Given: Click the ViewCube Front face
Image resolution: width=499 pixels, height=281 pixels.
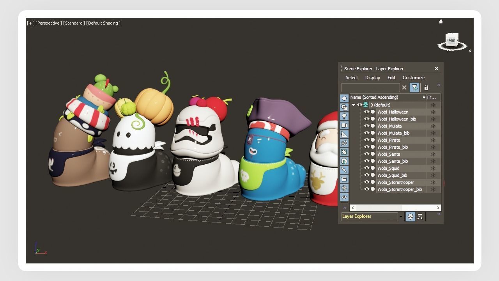Looking at the screenshot, I should pyautogui.click(x=451, y=41).
